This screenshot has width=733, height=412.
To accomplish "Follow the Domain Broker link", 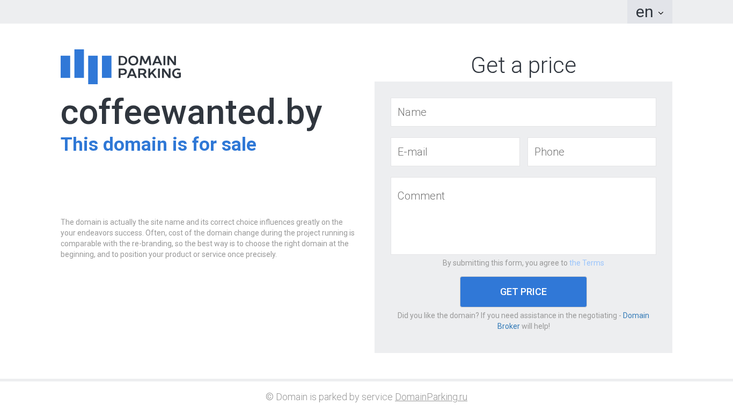I will [x=635, y=315].
